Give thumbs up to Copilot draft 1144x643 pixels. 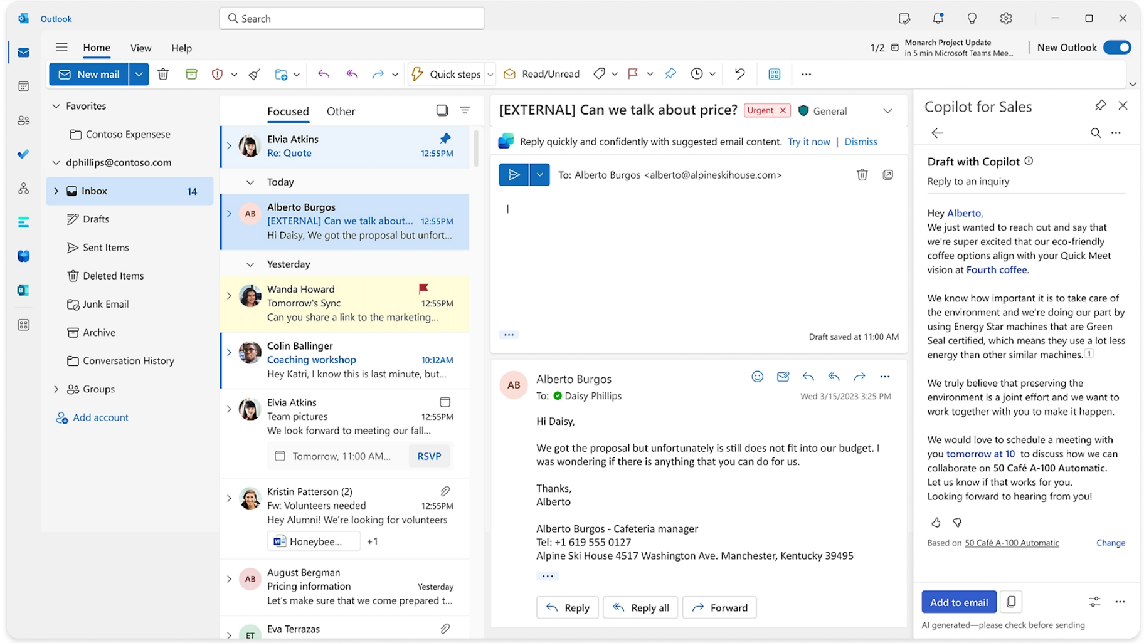pyautogui.click(x=936, y=522)
